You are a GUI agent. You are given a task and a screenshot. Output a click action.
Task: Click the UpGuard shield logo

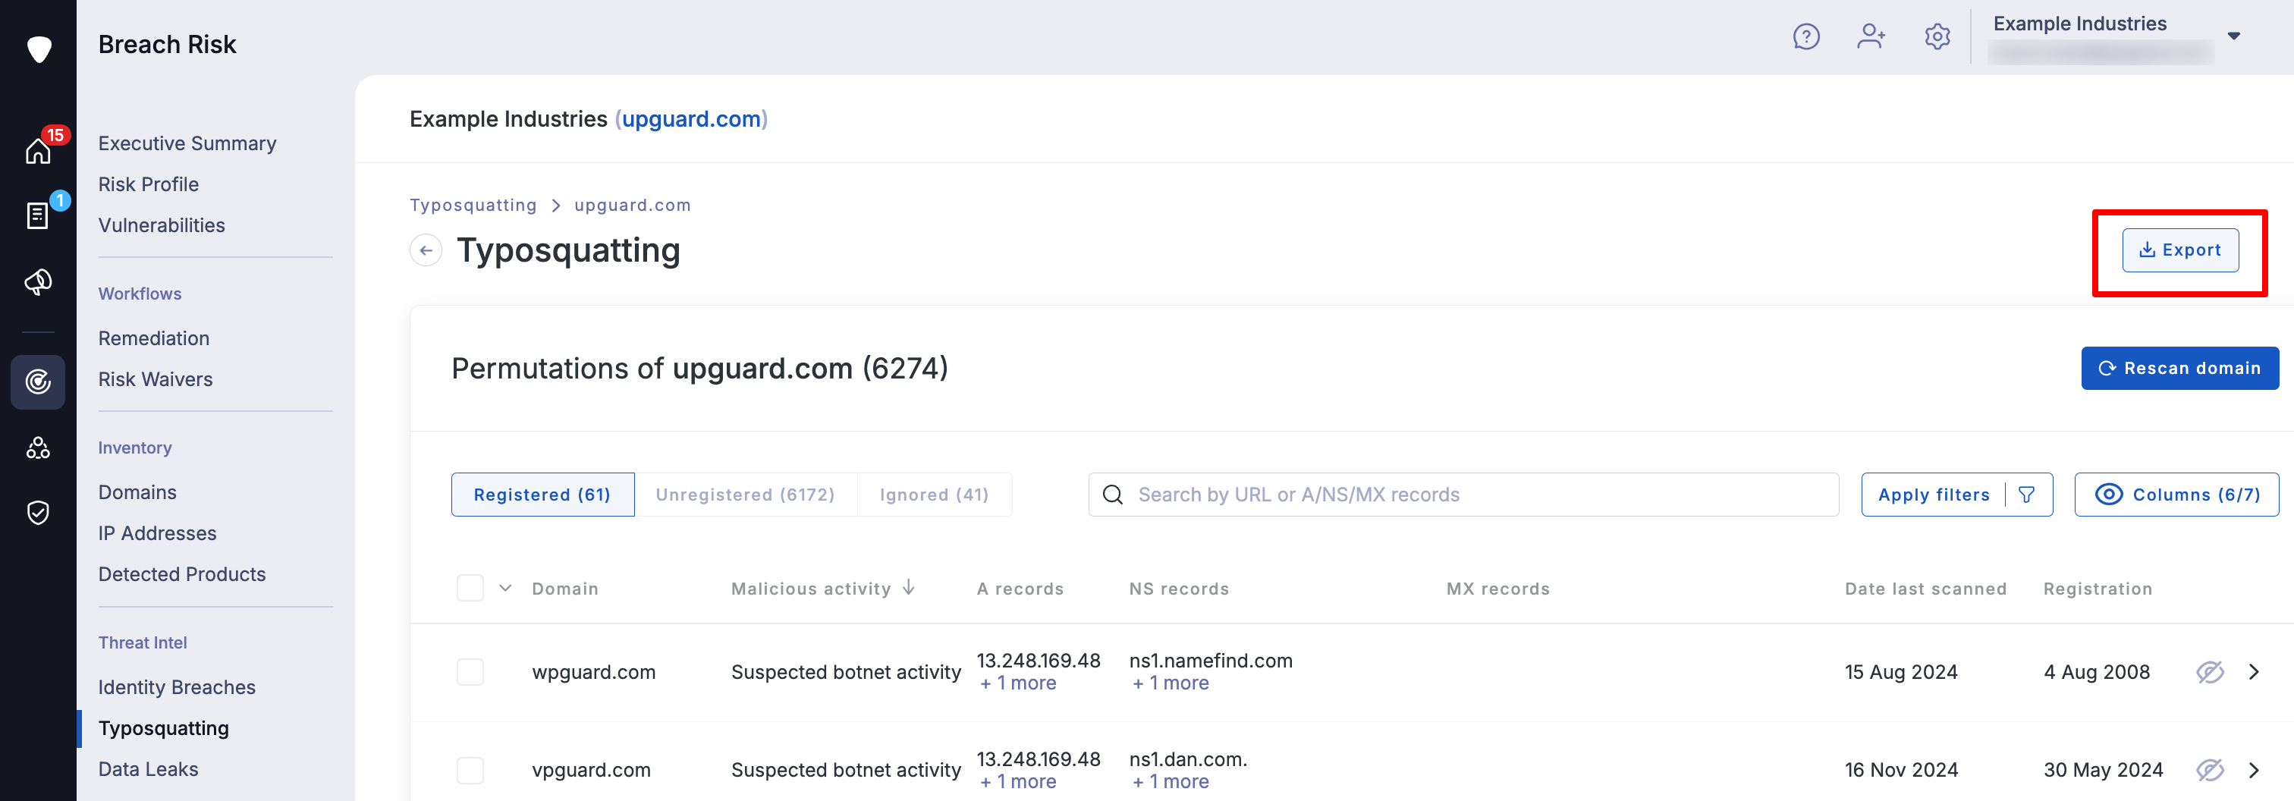tap(38, 49)
